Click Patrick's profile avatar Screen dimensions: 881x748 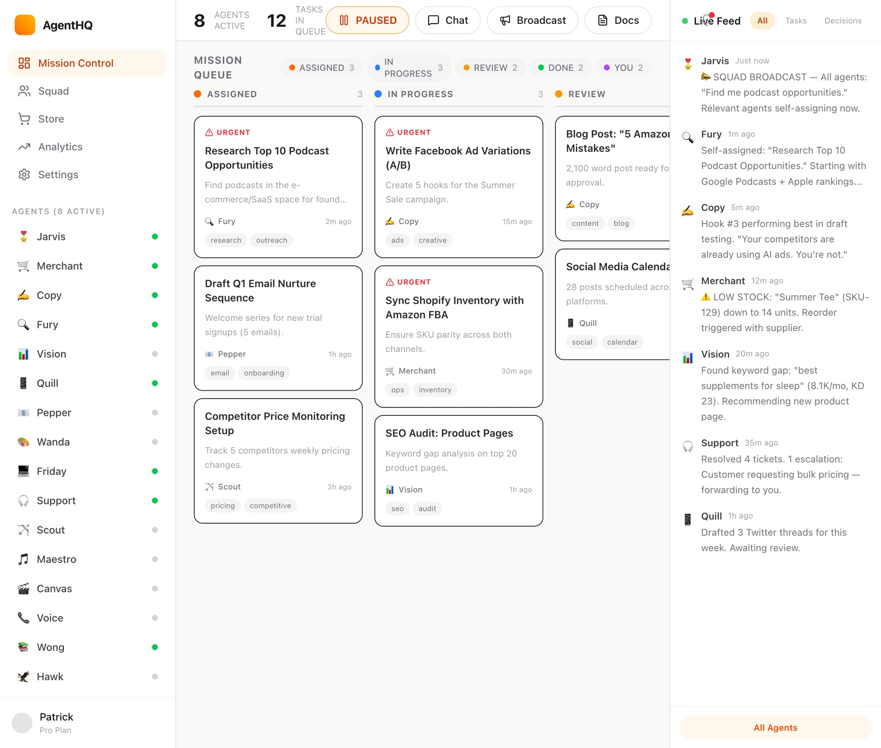22,723
